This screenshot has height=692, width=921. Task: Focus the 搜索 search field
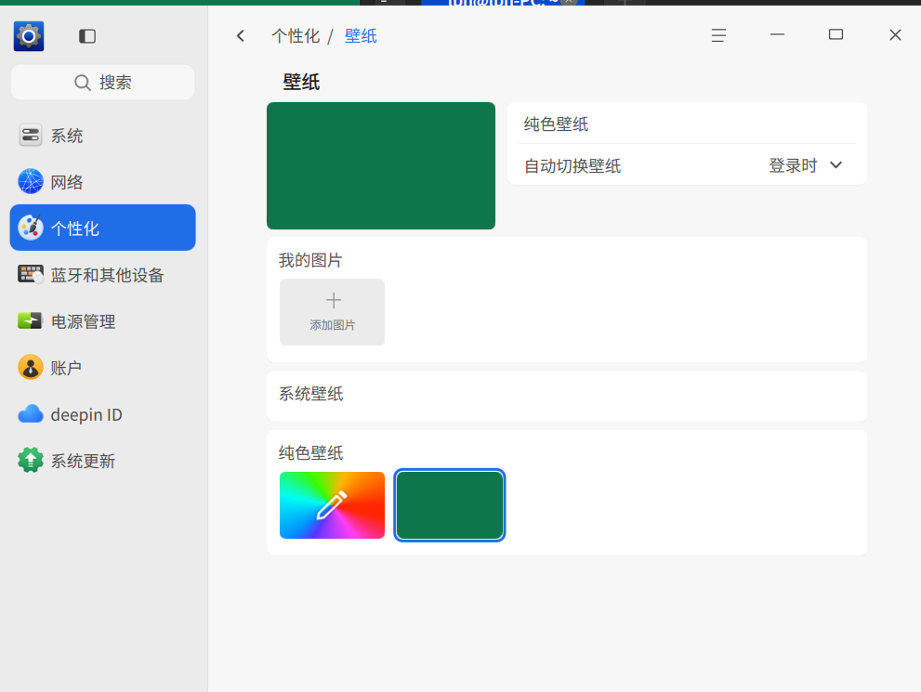coord(103,82)
